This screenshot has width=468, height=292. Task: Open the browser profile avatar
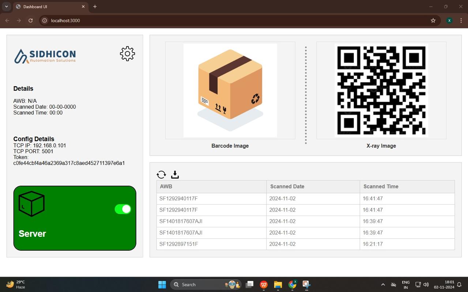449,20
